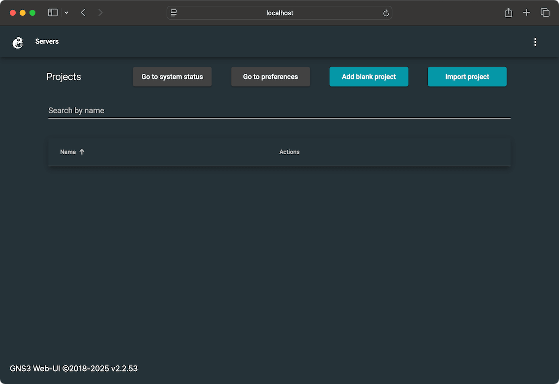Click Go to system status button
559x384 pixels.
(x=172, y=77)
